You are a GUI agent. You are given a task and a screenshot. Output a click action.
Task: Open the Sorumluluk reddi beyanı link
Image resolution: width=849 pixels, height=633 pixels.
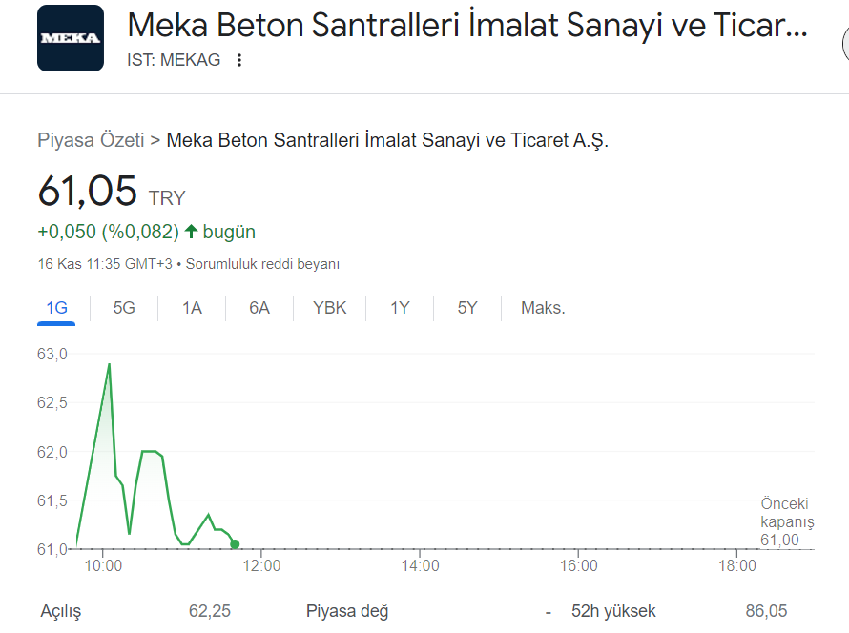[x=262, y=264]
